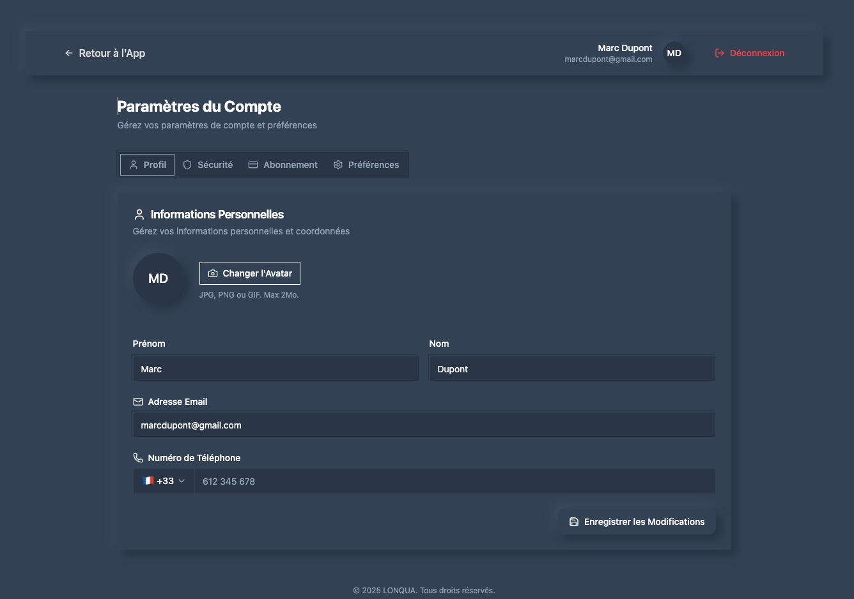
Task: Click the French flag in the phone field
Action: (148, 481)
